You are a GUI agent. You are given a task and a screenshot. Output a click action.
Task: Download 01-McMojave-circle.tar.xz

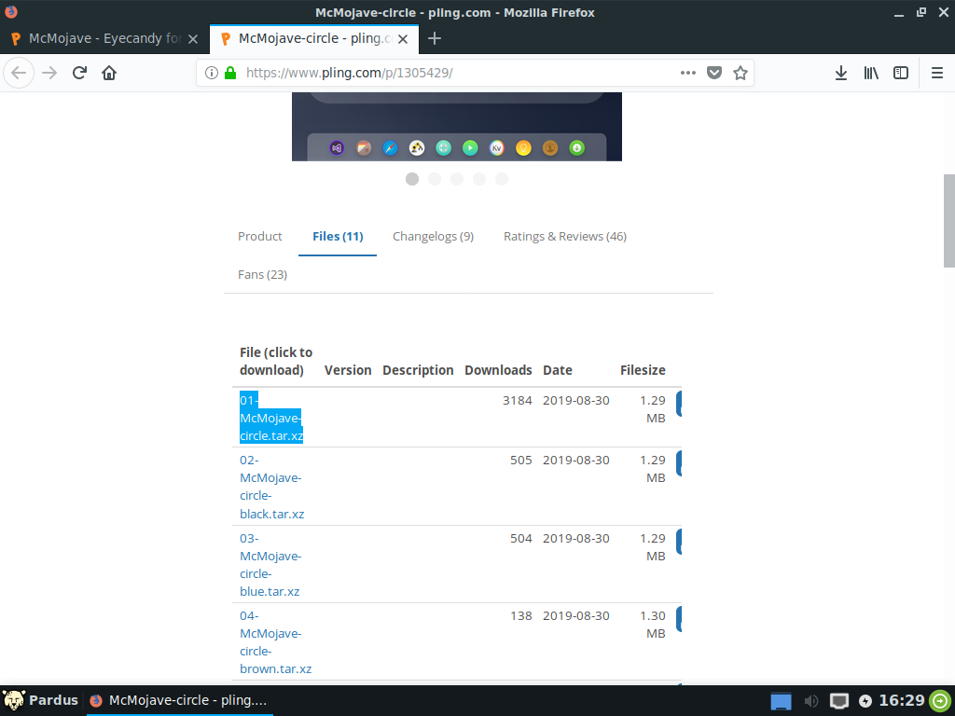(271, 418)
